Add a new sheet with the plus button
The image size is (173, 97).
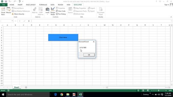26,87
